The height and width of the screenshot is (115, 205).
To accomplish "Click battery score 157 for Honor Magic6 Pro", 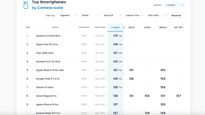I will point(179,96).
